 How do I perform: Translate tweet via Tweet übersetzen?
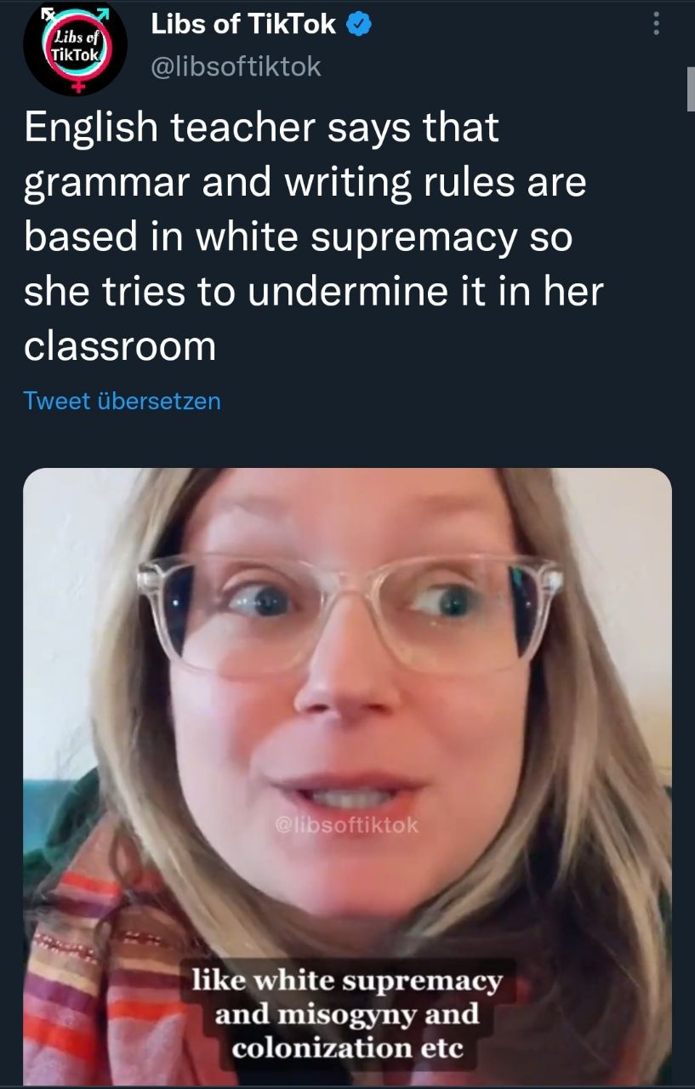122,401
